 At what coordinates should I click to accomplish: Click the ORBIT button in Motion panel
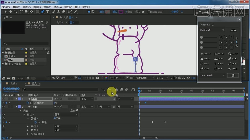(219, 64)
